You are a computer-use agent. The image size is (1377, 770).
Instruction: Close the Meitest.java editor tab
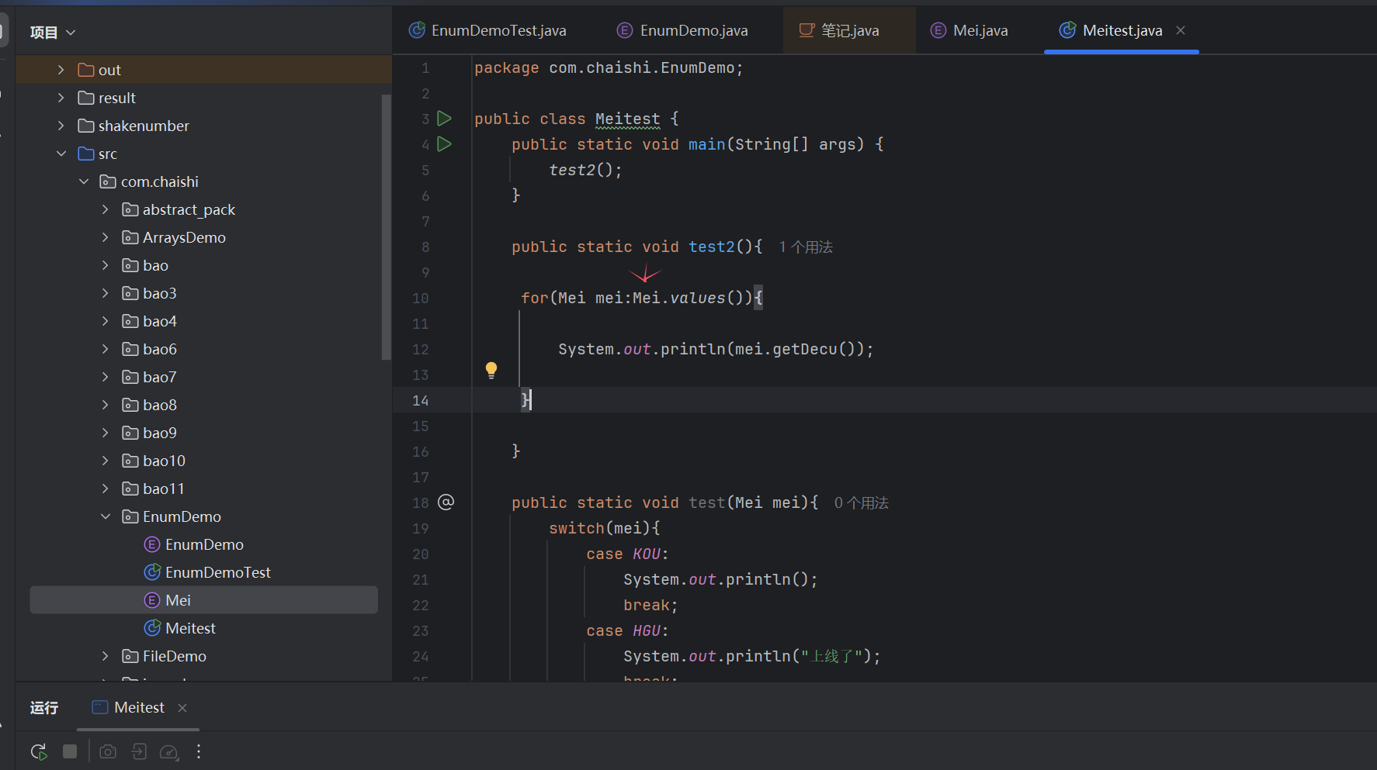tap(1181, 30)
